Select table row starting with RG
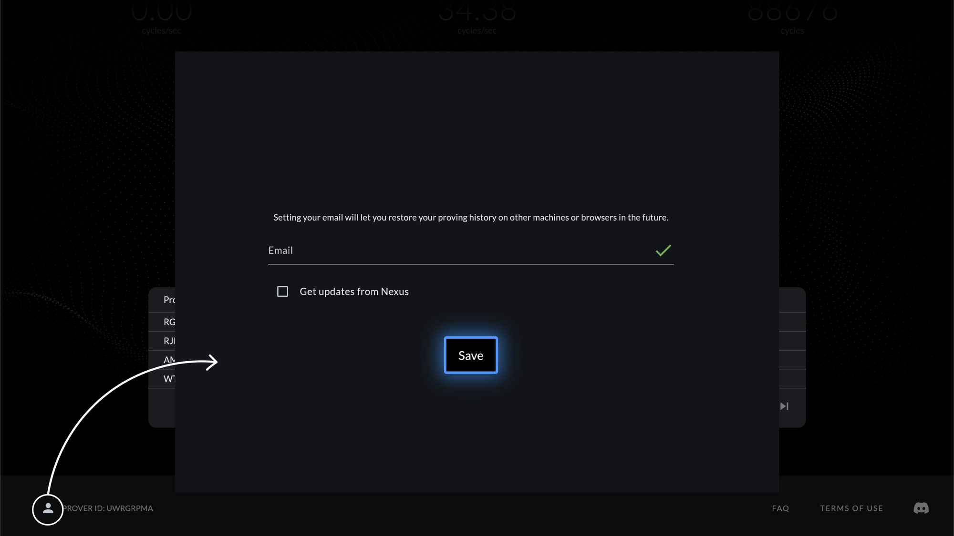The width and height of the screenshot is (954, 536). (169, 322)
